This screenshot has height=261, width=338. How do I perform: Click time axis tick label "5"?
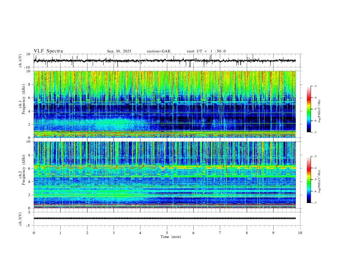point(167,233)
